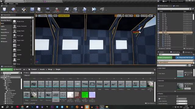Open the Show dropdown in viewport
This screenshot has width=195, height=109.
click(55, 16)
